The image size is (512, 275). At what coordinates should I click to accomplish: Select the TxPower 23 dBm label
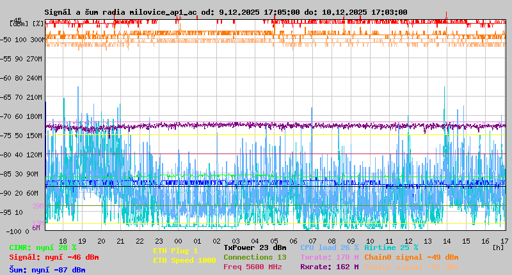tap(255, 247)
